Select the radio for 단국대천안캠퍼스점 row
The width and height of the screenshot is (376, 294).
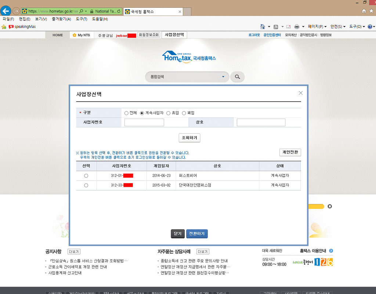(x=86, y=185)
